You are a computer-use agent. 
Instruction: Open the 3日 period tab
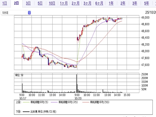pos(28,3)
